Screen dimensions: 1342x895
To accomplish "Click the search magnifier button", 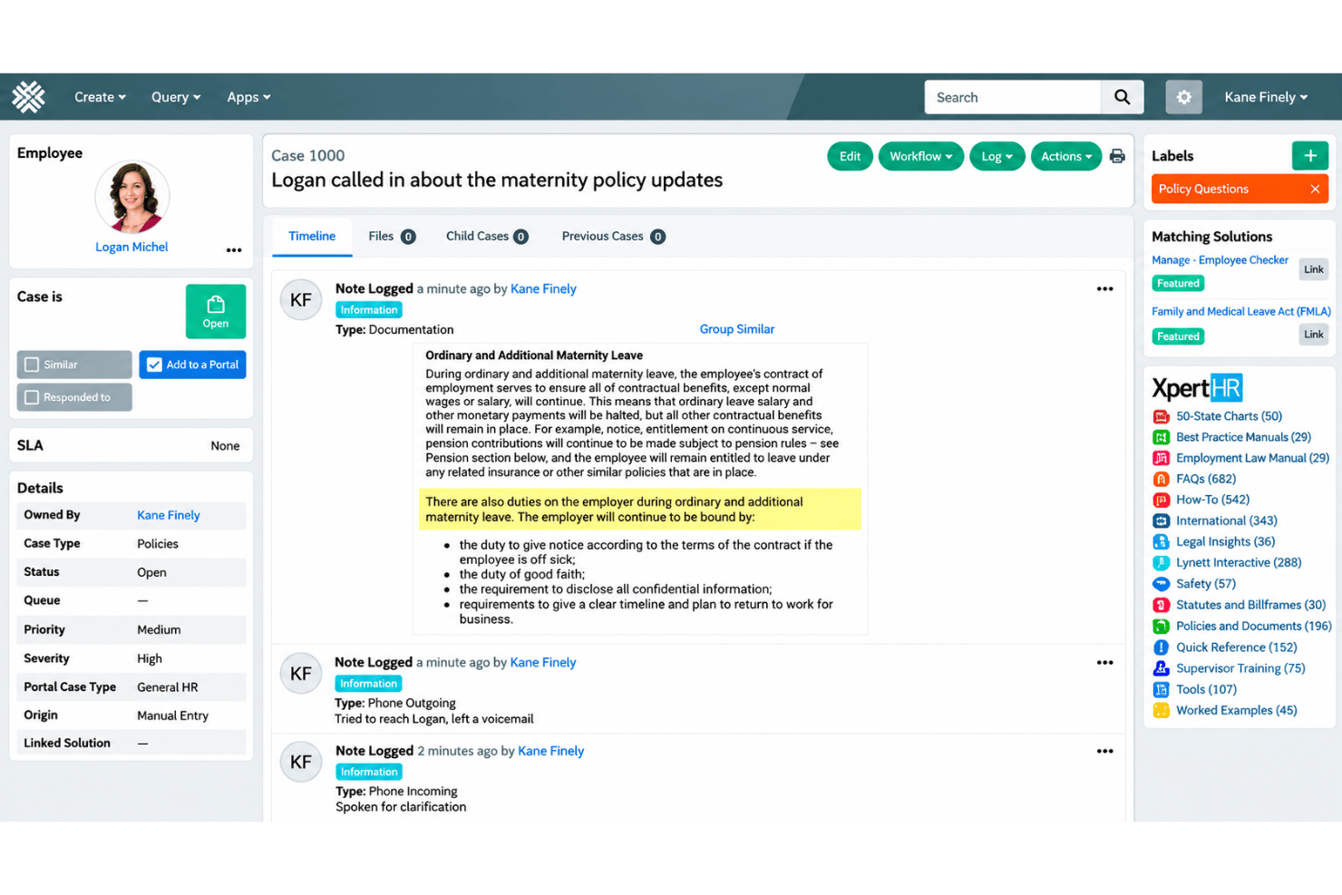I will click(x=1122, y=97).
